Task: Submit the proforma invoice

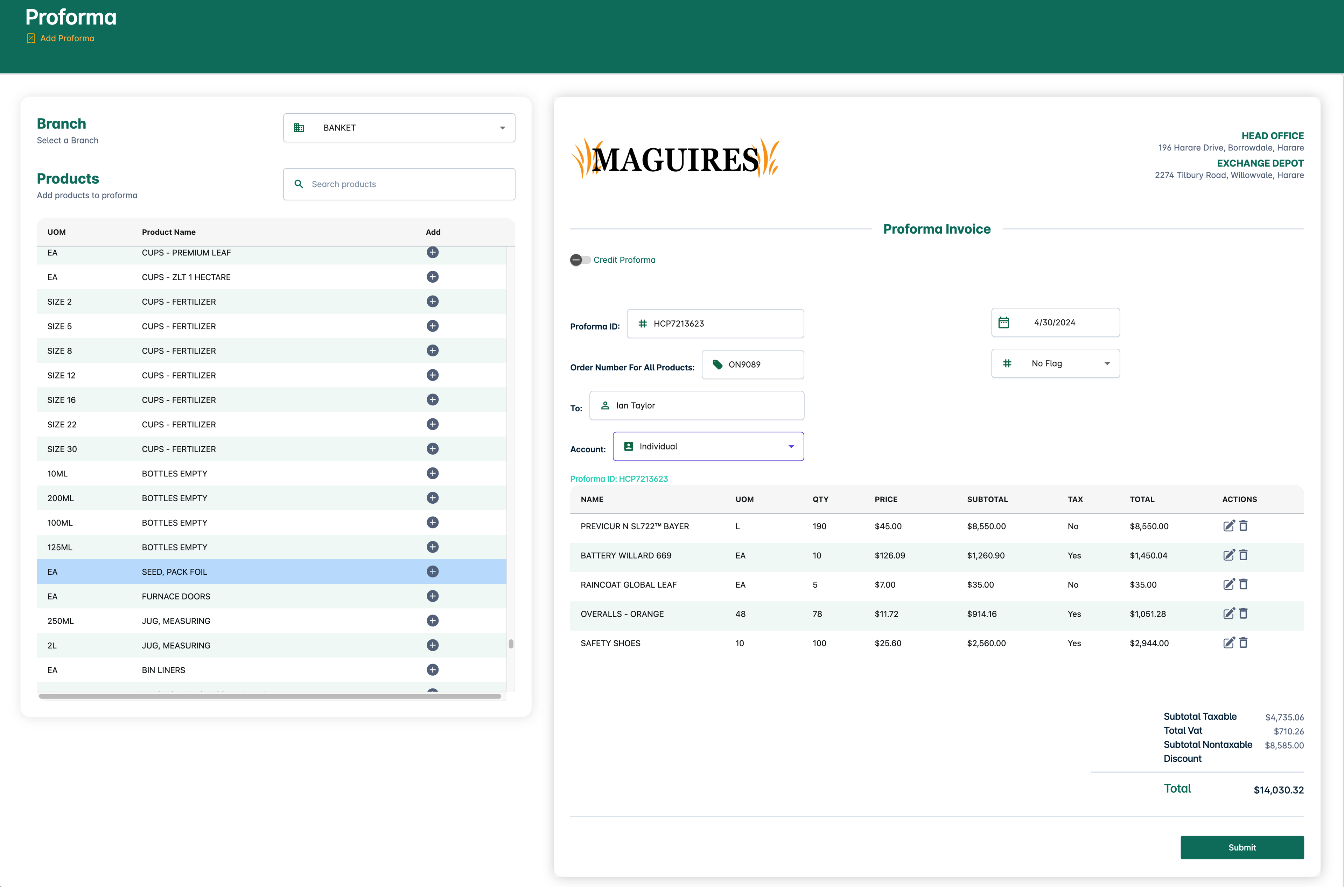Action: click(x=1241, y=847)
